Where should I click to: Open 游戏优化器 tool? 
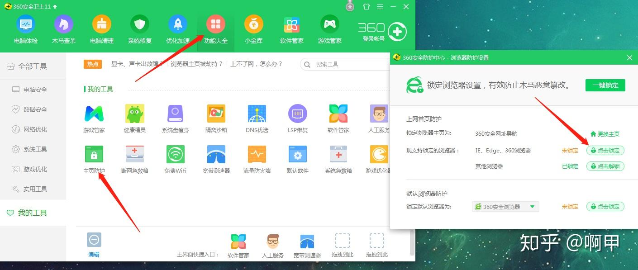(379, 160)
